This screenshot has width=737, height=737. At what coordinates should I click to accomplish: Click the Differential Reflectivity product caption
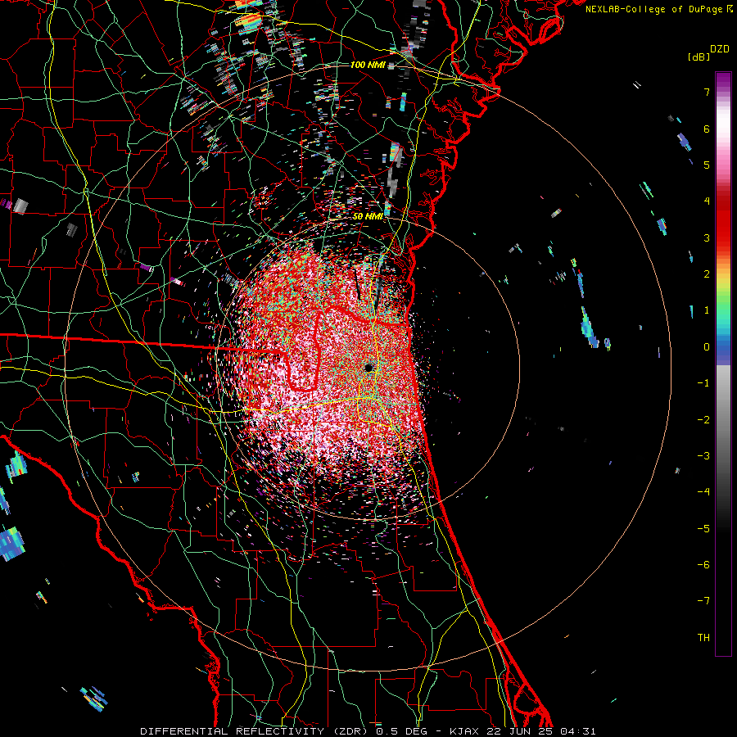coord(368,731)
